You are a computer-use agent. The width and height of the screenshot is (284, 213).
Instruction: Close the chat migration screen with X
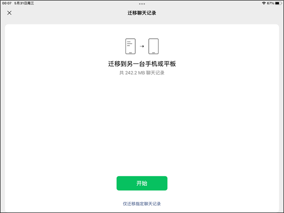pyautogui.click(x=9, y=13)
